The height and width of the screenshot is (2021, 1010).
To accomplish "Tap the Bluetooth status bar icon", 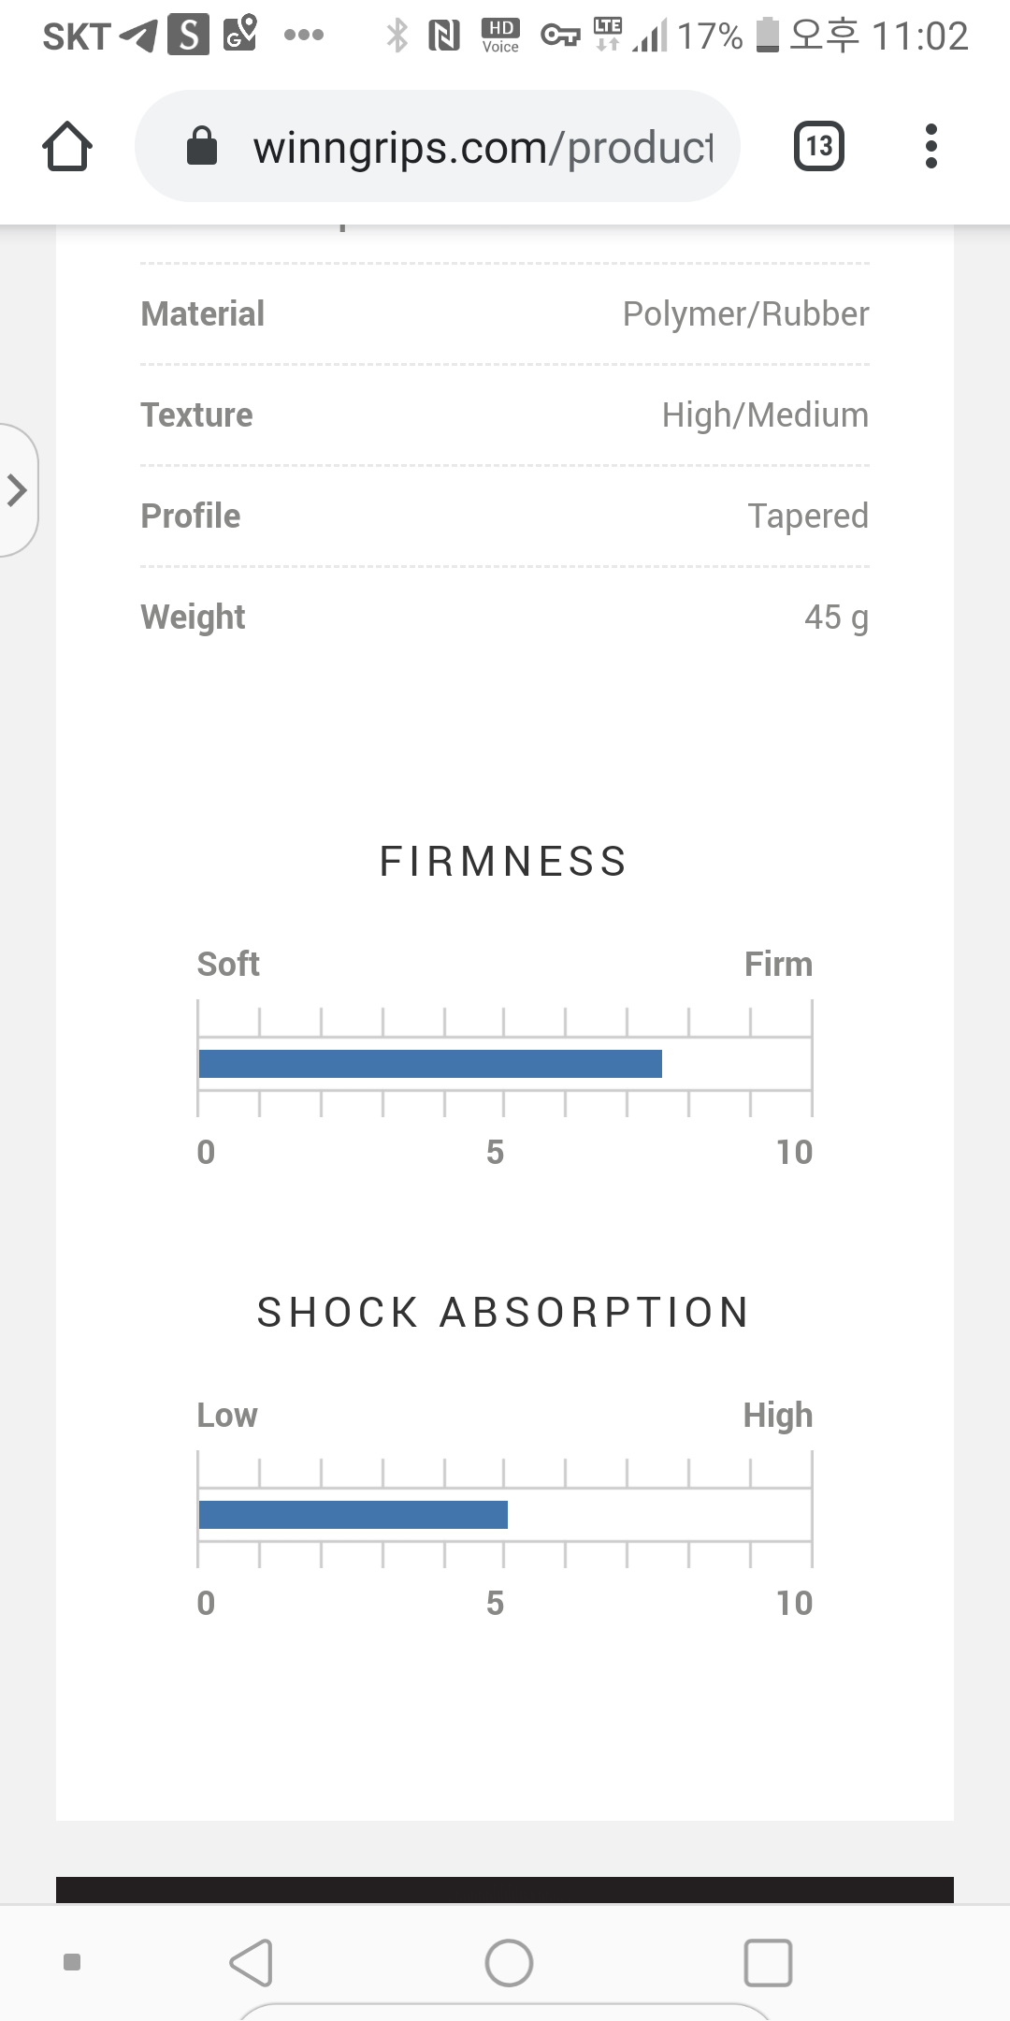I will 397,36.
